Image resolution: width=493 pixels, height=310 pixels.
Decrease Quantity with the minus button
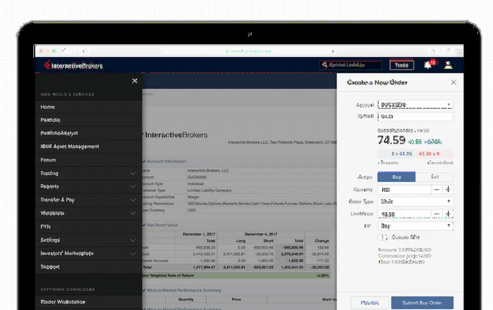(437, 190)
